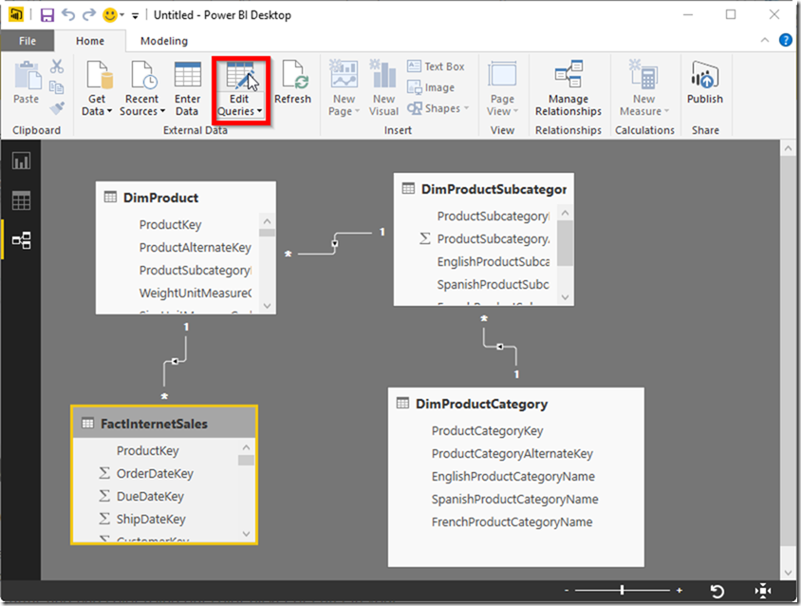The image size is (801, 606).
Task: Redo the last action
Action: pos(89,15)
